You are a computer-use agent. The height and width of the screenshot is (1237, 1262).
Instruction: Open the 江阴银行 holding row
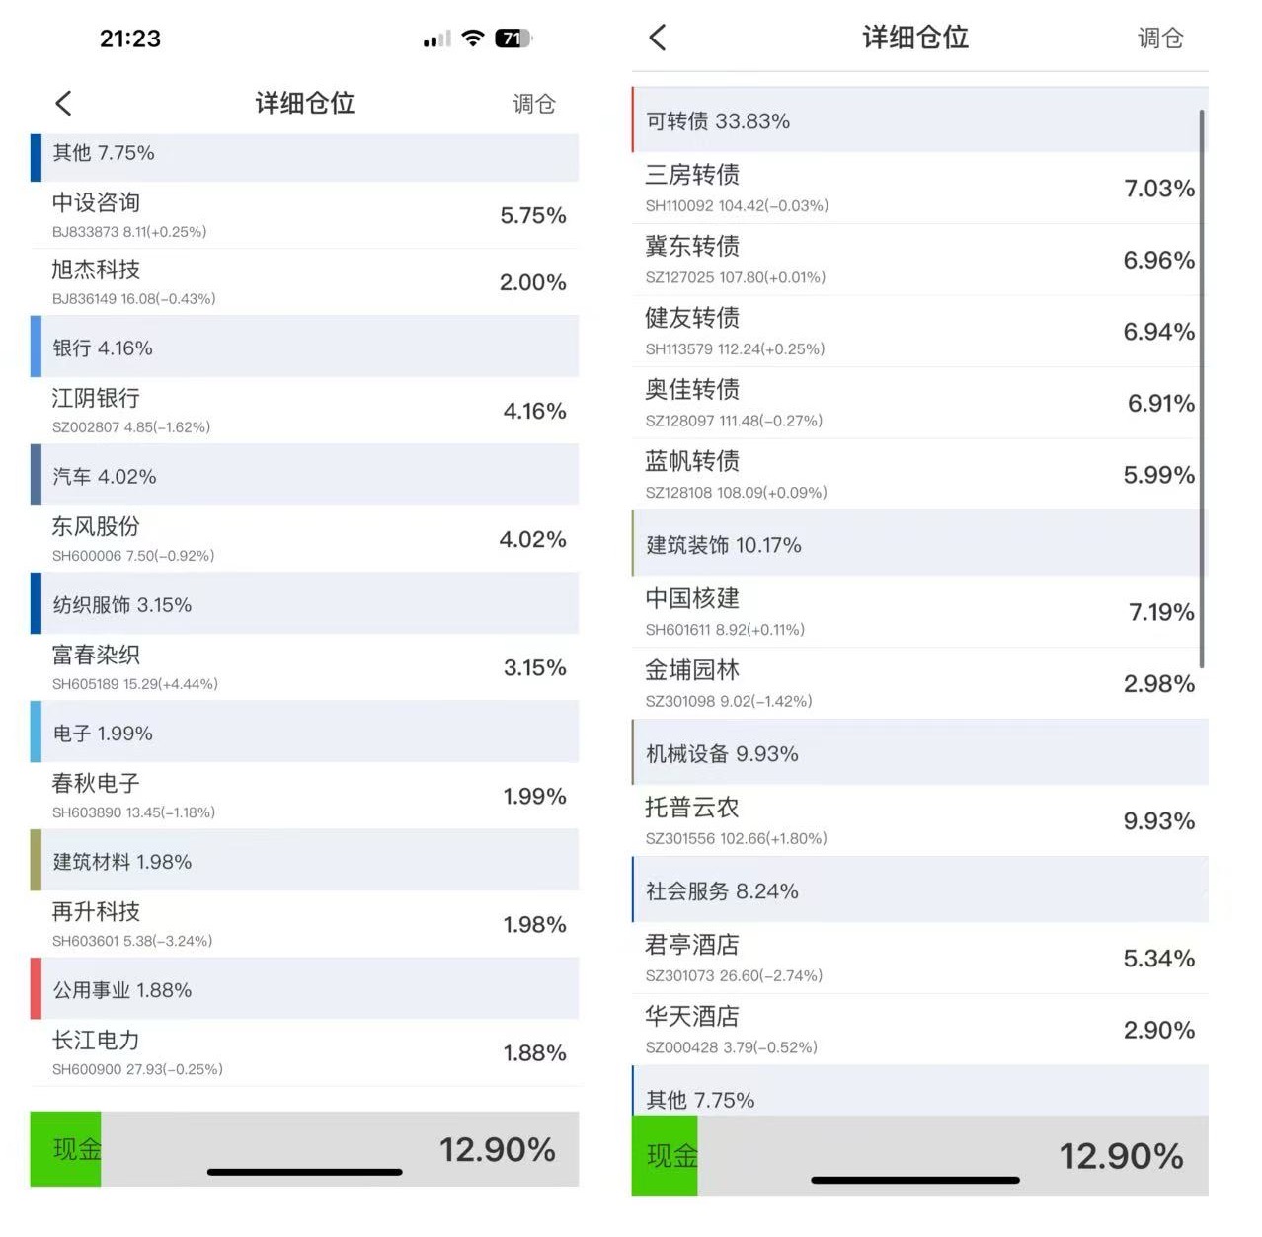coord(304,411)
